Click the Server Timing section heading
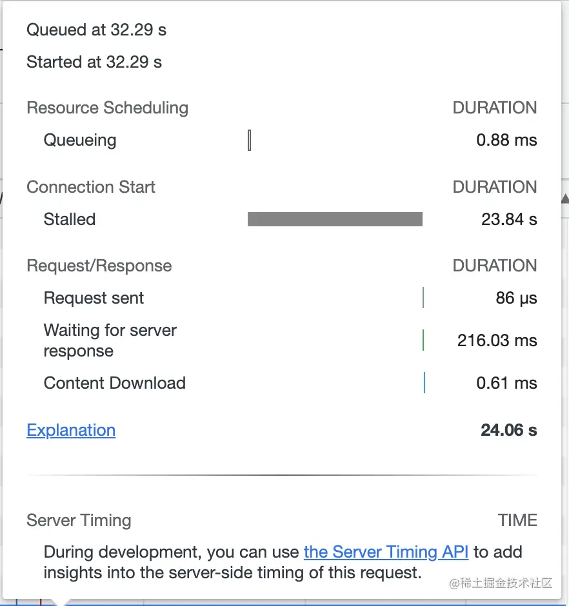569x606 pixels. [x=79, y=520]
